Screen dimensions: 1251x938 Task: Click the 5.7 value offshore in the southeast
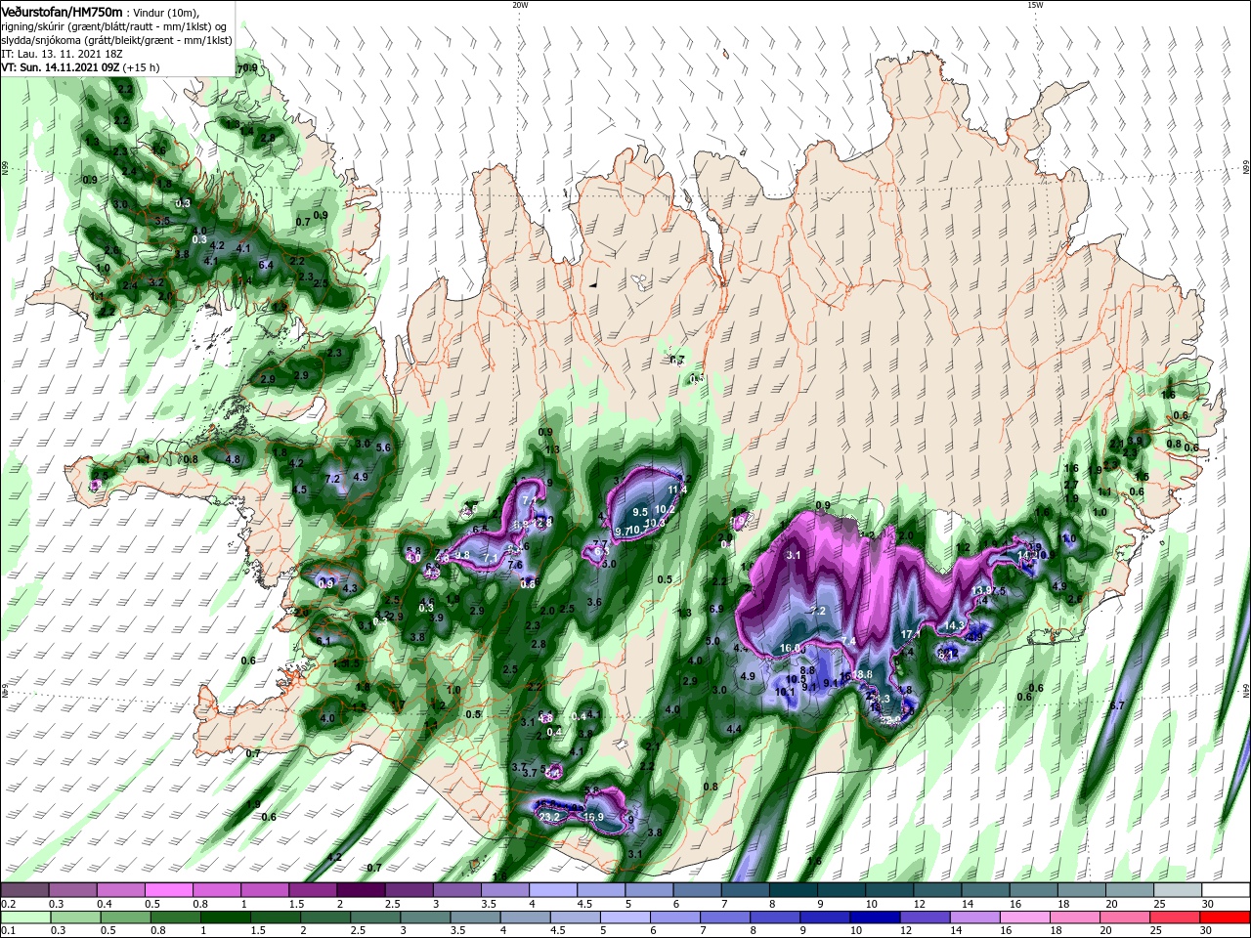pyautogui.click(x=1119, y=704)
